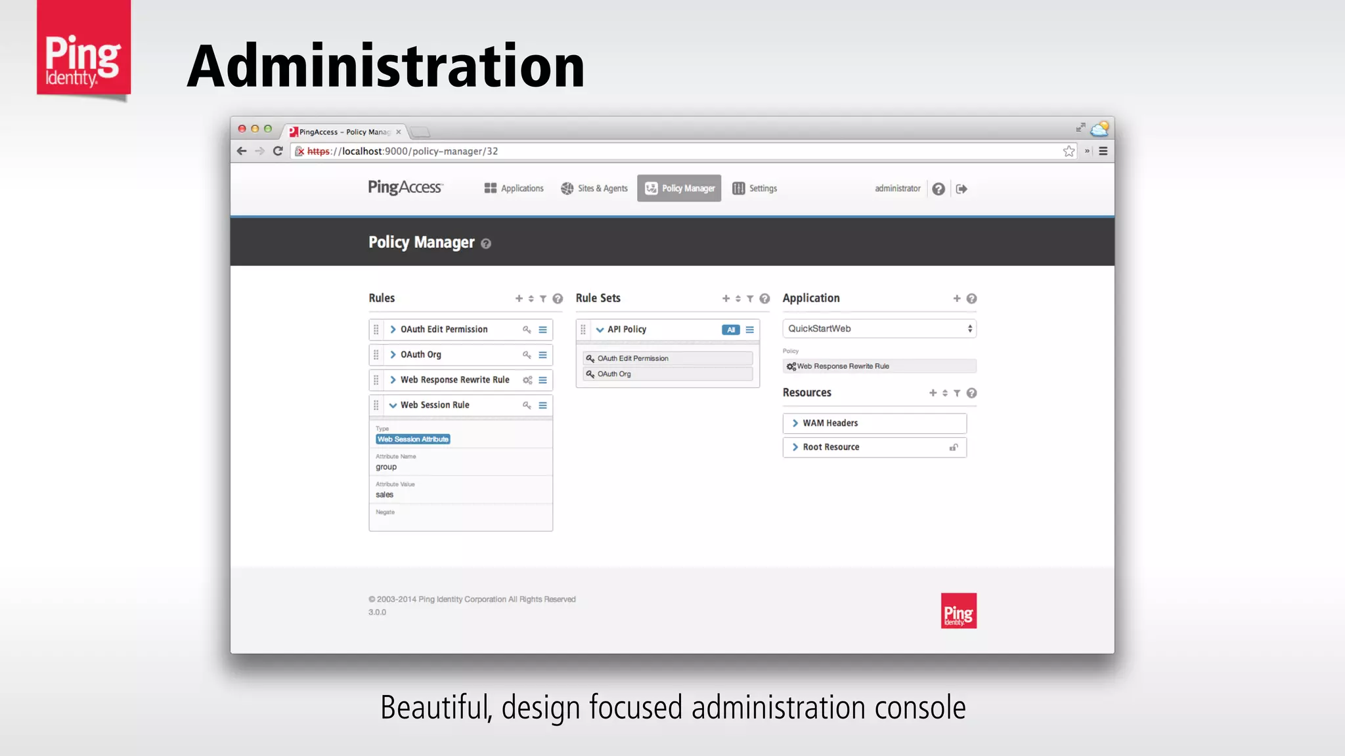Click the Ping Identity footer logo
This screenshot has height=756, width=1345.
[x=959, y=611]
